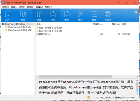The width and height of the screenshot is (140, 101).
Task: Click x86 folder icon in file list
Action: (x=37, y=31)
